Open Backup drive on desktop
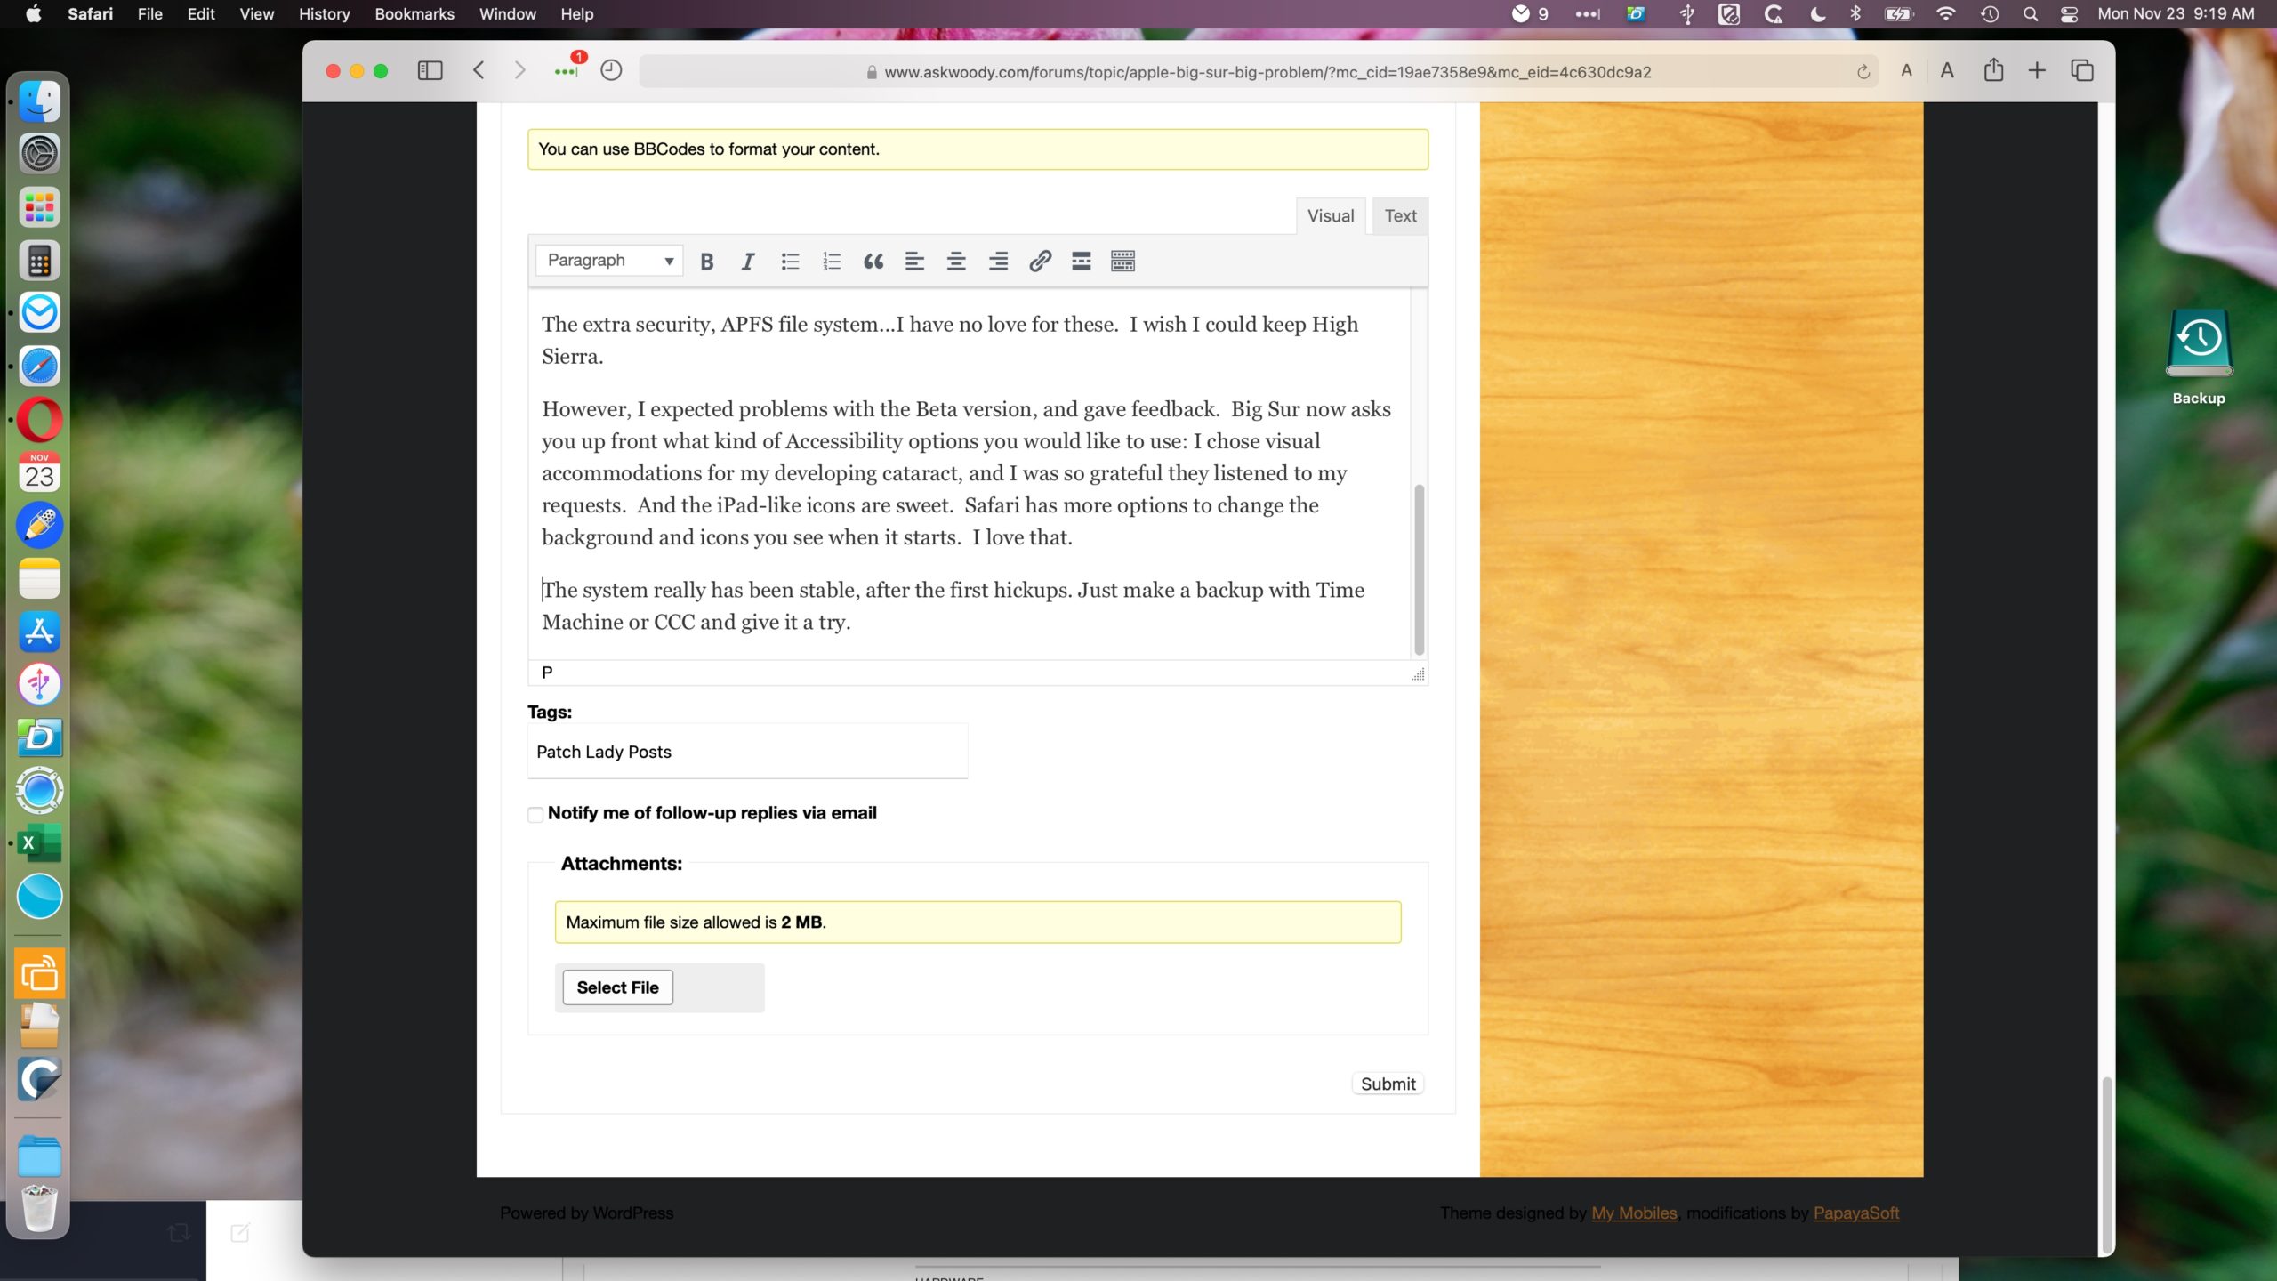The height and width of the screenshot is (1281, 2277). [2199, 356]
